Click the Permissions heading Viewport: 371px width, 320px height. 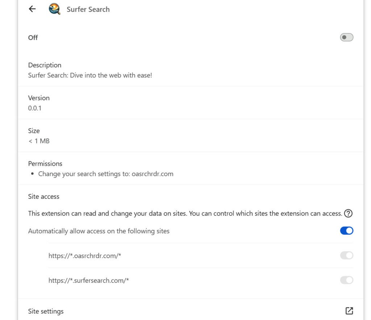pyautogui.click(x=45, y=164)
